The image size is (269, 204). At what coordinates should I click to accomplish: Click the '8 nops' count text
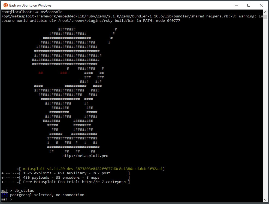click(x=93, y=178)
